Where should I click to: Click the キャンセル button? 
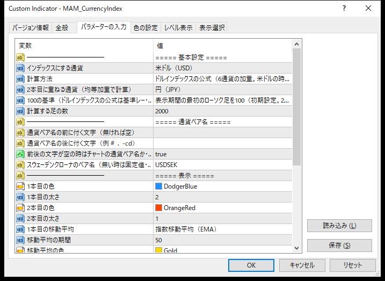302,265
